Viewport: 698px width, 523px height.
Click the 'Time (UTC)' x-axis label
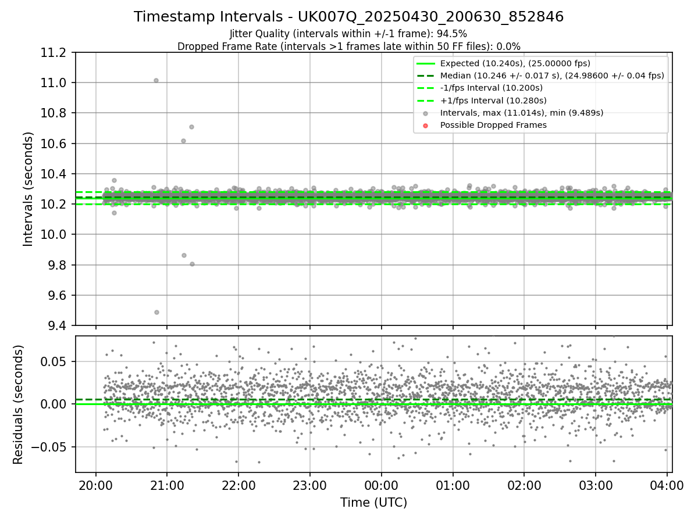[373, 503]
